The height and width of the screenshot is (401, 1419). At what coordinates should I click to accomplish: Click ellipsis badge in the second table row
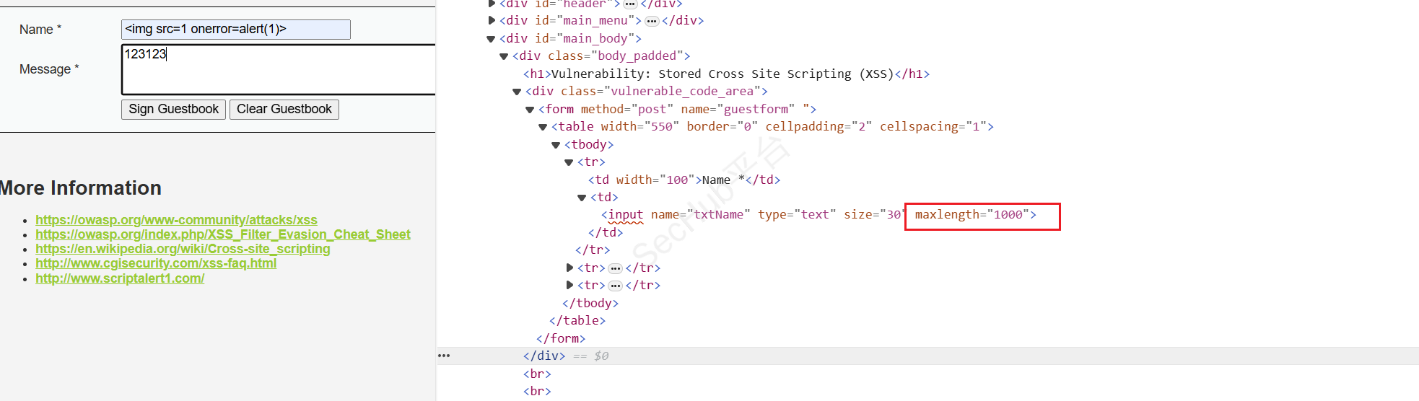point(615,268)
